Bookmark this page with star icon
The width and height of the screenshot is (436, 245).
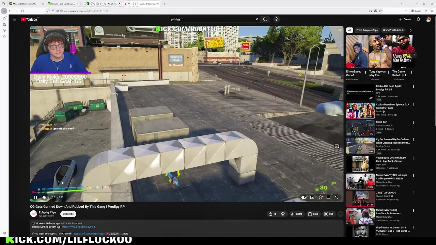[x=380, y=11]
